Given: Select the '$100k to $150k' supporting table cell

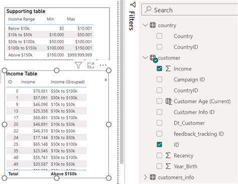Looking at the screenshot, I should coord(23,48).
